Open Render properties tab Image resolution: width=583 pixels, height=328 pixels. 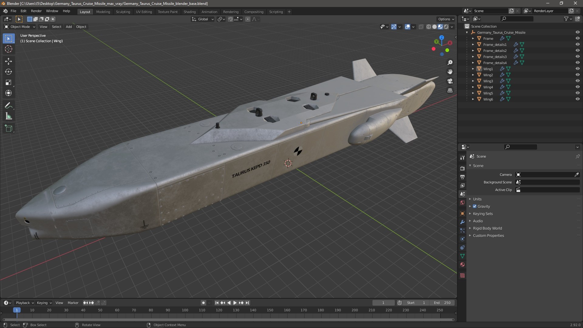click(x=462, y=168)
